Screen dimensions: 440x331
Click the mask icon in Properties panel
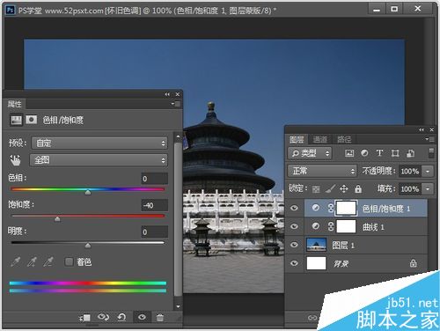(32, 120)
